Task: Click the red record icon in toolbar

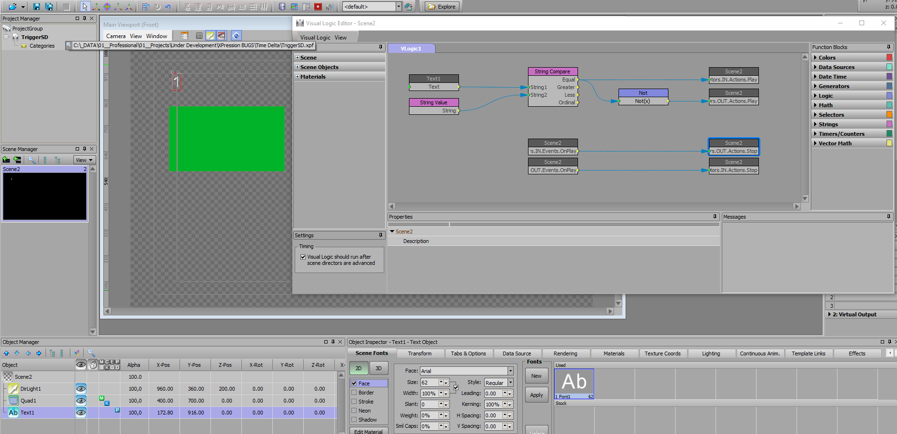Action: point(318,7)
